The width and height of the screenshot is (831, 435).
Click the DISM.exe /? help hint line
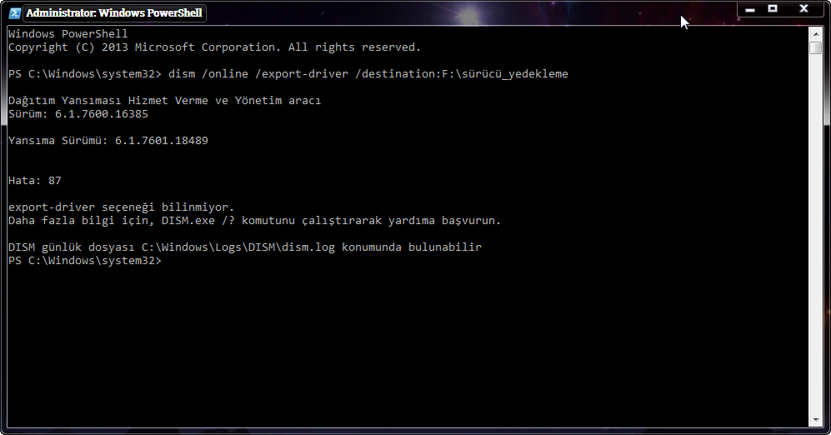coord(254,220)
